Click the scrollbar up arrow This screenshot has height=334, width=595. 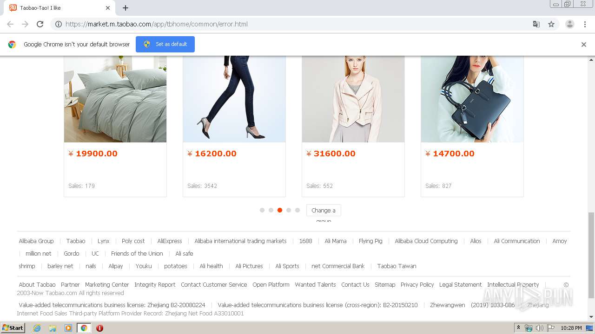(591, 59)
